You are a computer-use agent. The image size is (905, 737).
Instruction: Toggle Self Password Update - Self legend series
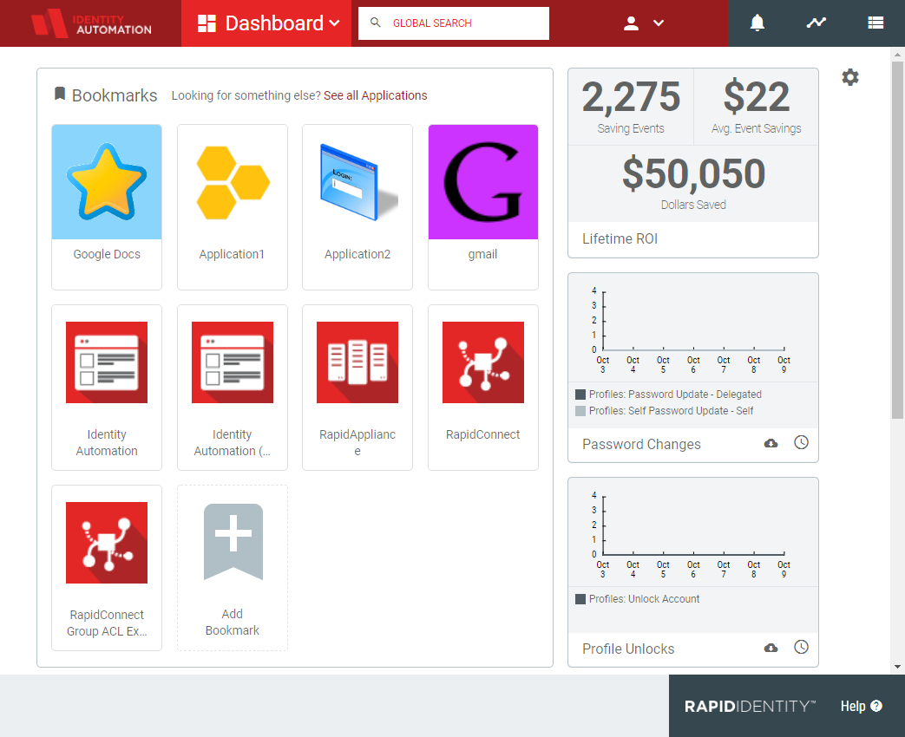pyautogui.click(x=665, y=411)
